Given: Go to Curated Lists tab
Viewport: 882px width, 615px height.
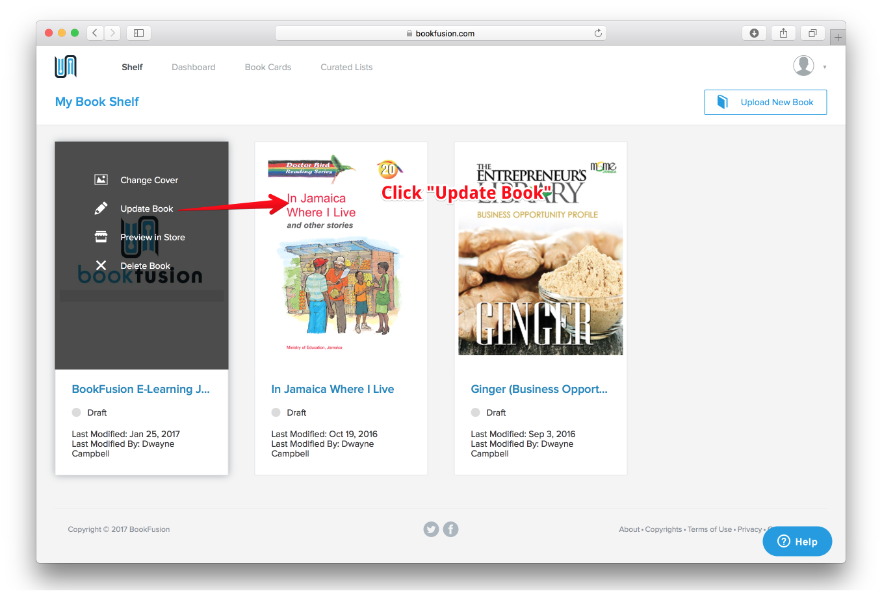Looking at the screenshot, I should pos(346,67).
